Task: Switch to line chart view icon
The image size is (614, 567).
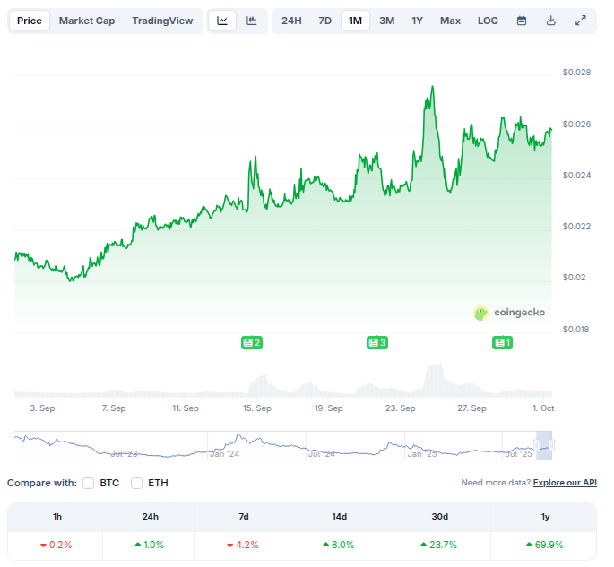Action: 222,21
